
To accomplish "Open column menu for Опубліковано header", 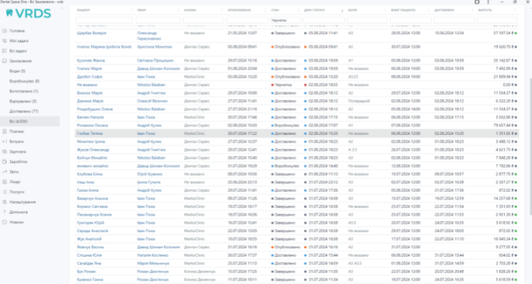I will click(x=266, y=10).
